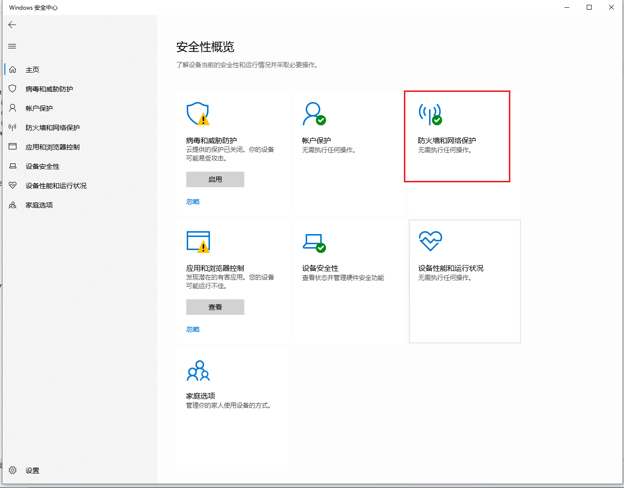Open the 病毒和威胁防护 card title
This screenshot has width=624, height=488.
pos(211,140)
